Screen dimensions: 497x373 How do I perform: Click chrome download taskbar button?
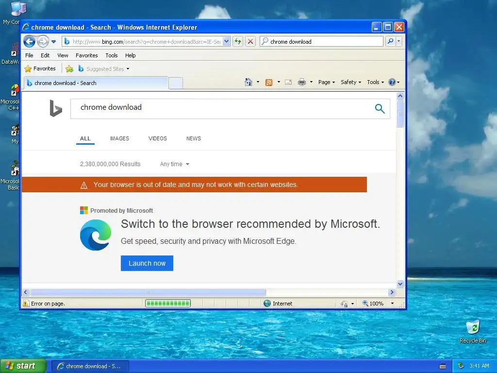click(x=90, y=366)
